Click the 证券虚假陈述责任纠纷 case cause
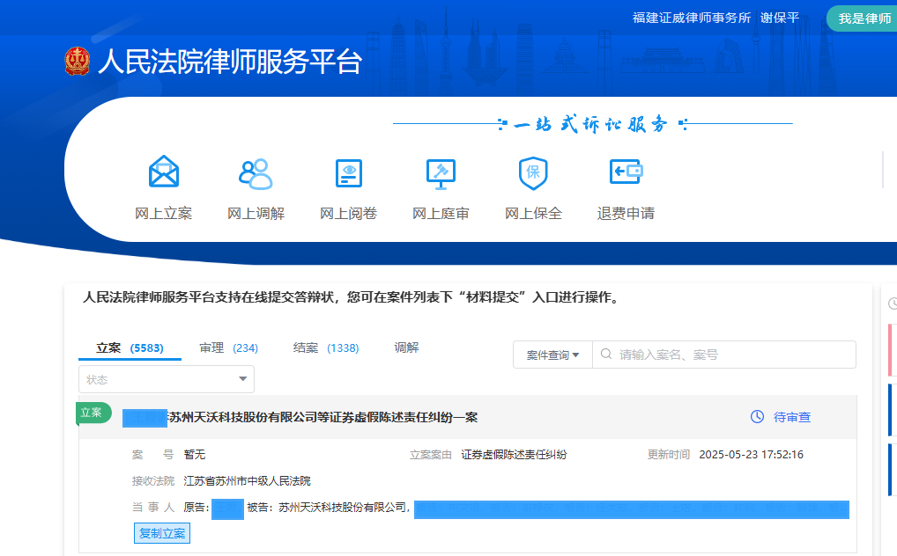Screen dimensions: 897x556 pyautogui.click(x=515, y=455)
